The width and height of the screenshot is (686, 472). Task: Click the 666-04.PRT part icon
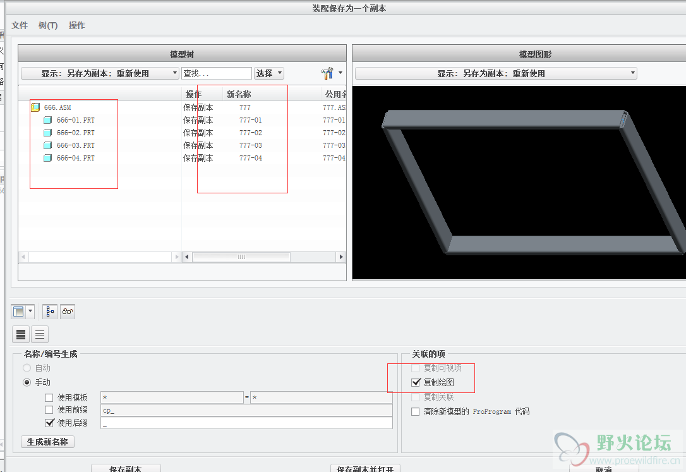point(47,158)
